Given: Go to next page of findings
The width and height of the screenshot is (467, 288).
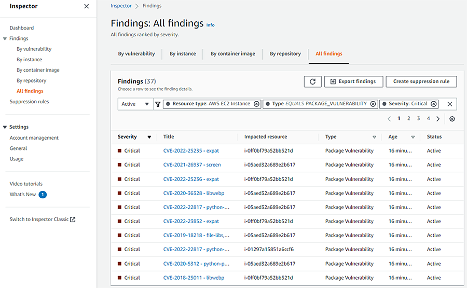Looking at the screenshot, I should click(438, 119).
